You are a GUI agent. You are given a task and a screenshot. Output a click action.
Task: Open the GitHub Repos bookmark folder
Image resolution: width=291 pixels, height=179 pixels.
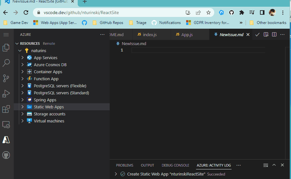point(108,23)
